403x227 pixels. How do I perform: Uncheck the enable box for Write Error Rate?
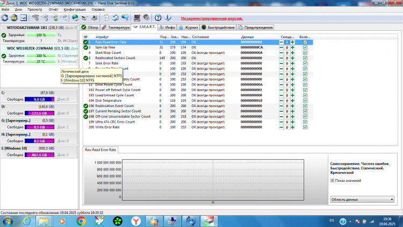[305, 127]
